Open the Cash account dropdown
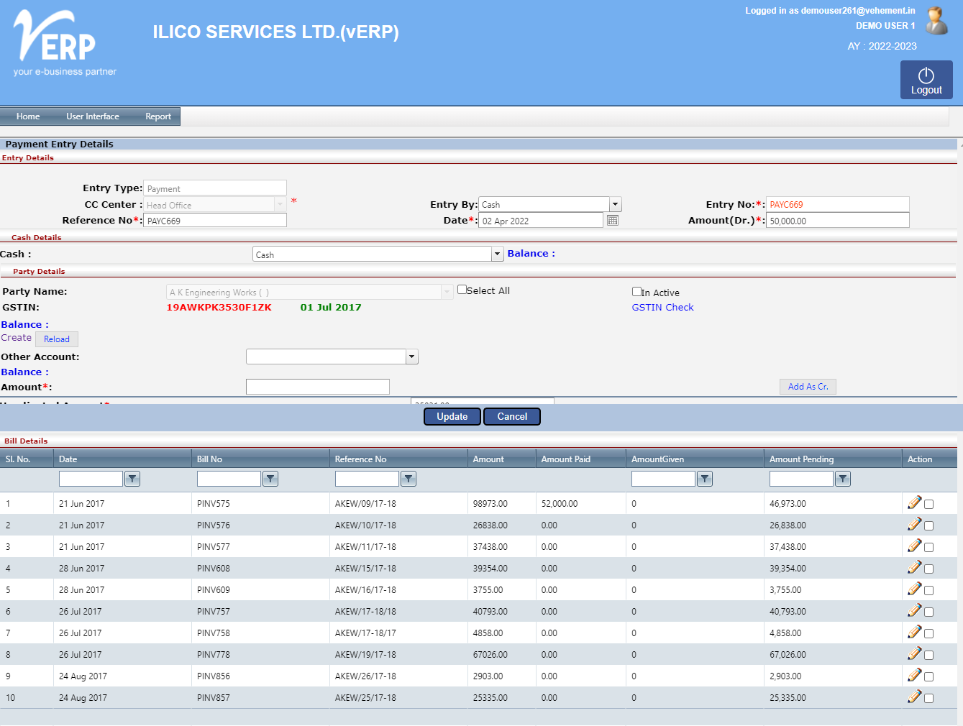Screen dimensions: 963x726 tap(497, 254)
